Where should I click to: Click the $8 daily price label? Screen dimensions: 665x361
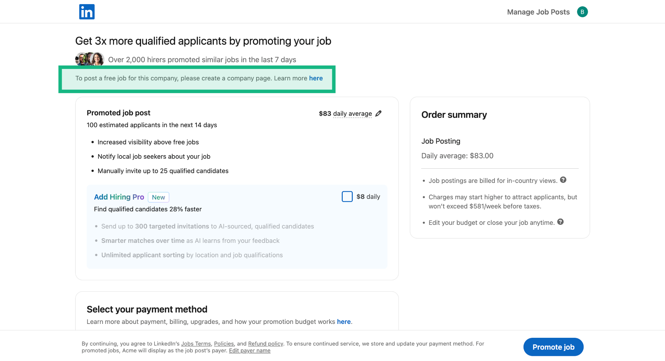pyautogui.click(x=368, y=197)
